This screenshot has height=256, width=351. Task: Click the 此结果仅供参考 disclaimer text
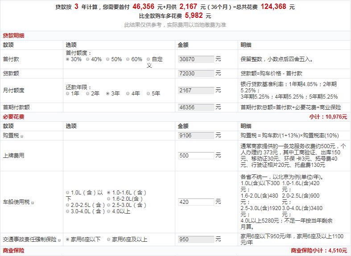pyautogui.click(x=175, y=25)
